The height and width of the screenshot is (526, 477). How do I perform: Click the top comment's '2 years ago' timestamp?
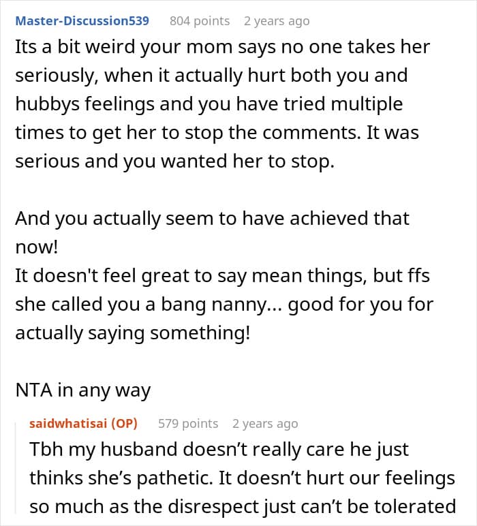click(x=277, y=20)
